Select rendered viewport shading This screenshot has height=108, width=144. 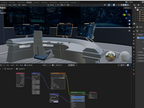point(128,5)
